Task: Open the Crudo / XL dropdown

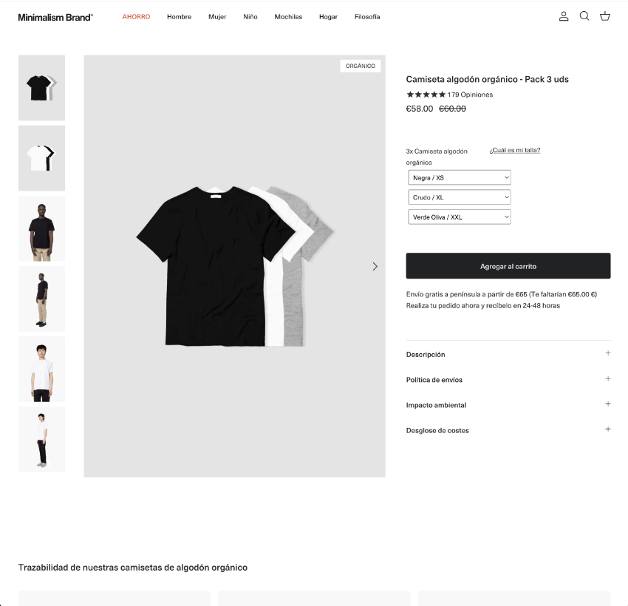Action: [x=460, y=197]
